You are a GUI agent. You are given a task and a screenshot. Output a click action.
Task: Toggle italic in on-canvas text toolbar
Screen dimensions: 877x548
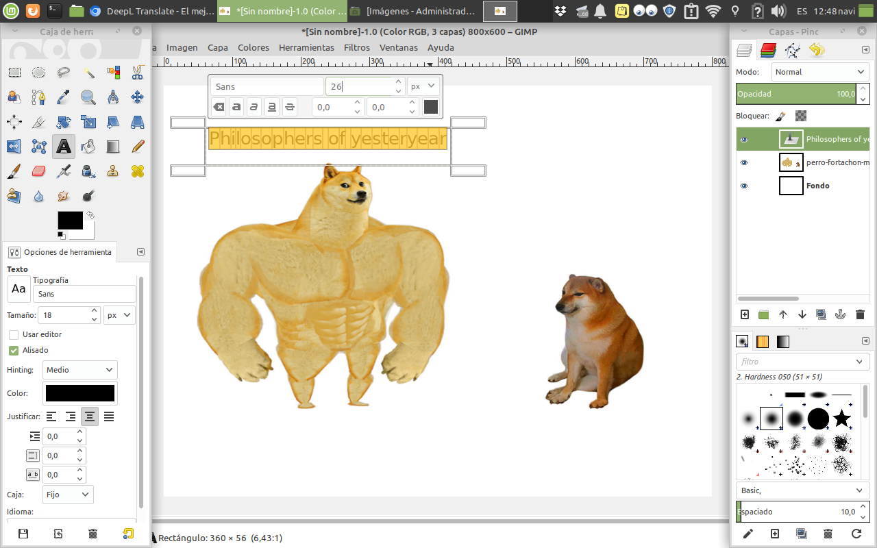click(x=254, y=107)
